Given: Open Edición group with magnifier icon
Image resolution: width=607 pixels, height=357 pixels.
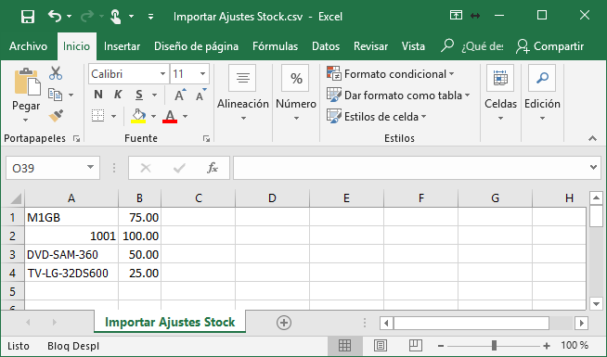Looking at the screenshot, I should [542, 93].
